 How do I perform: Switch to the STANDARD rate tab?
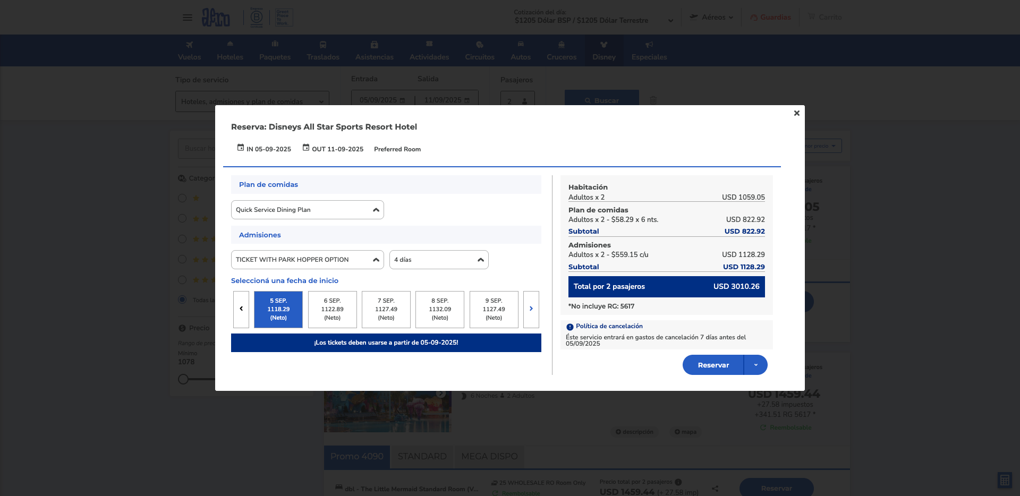pyautogui.click(x=422, y=457)
